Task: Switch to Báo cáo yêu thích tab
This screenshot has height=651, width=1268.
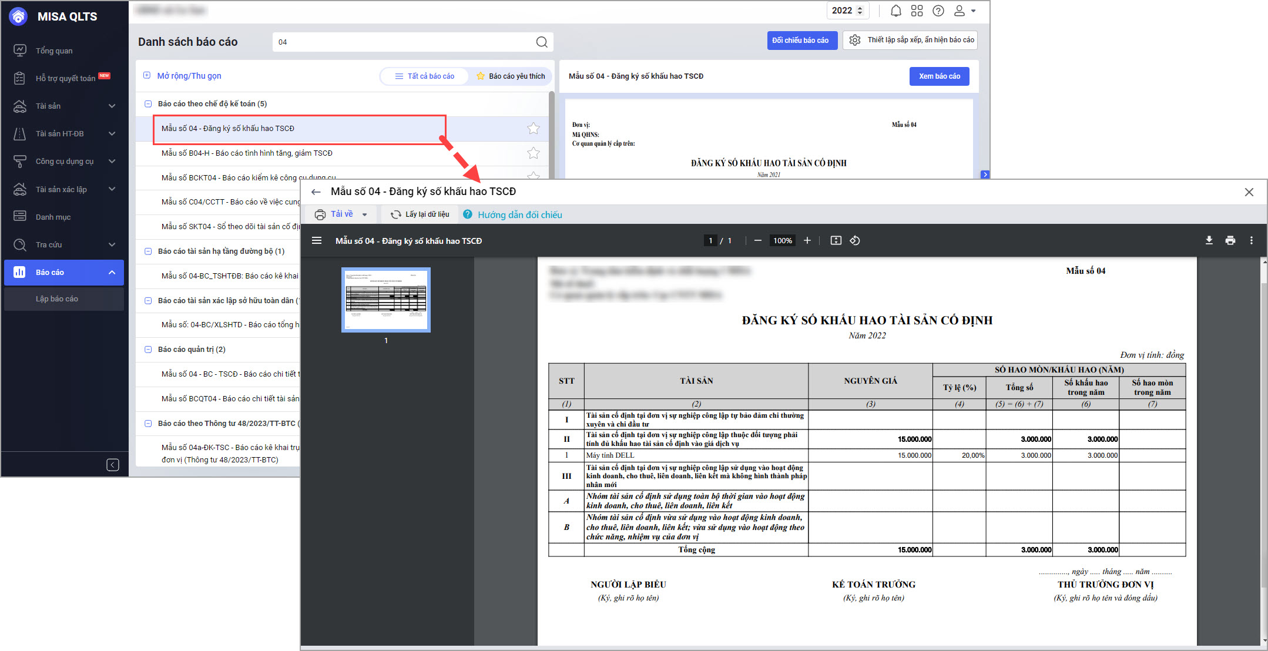Action: pos(511,76)
